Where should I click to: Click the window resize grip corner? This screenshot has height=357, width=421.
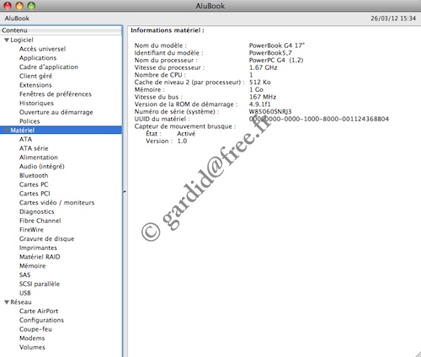tap(417, 354)
